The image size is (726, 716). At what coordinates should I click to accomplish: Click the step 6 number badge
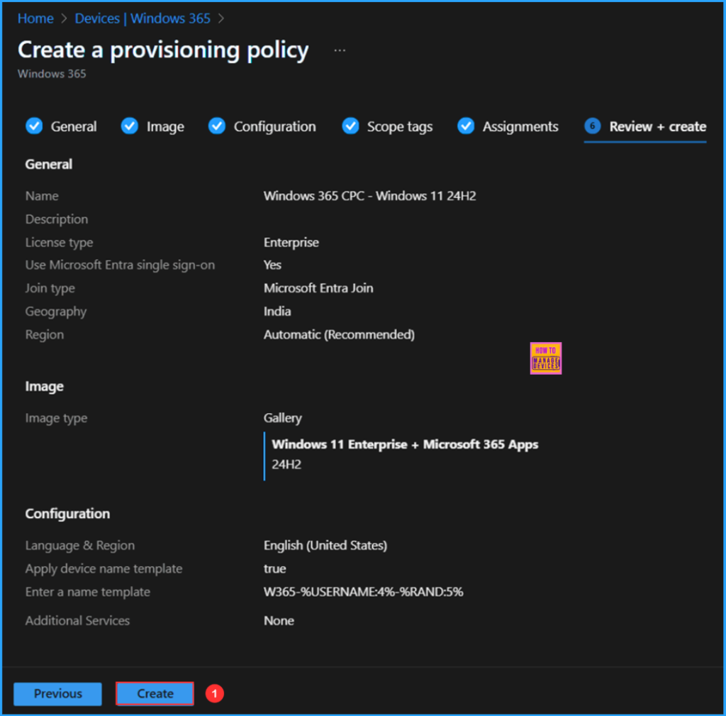coord(593,126)
